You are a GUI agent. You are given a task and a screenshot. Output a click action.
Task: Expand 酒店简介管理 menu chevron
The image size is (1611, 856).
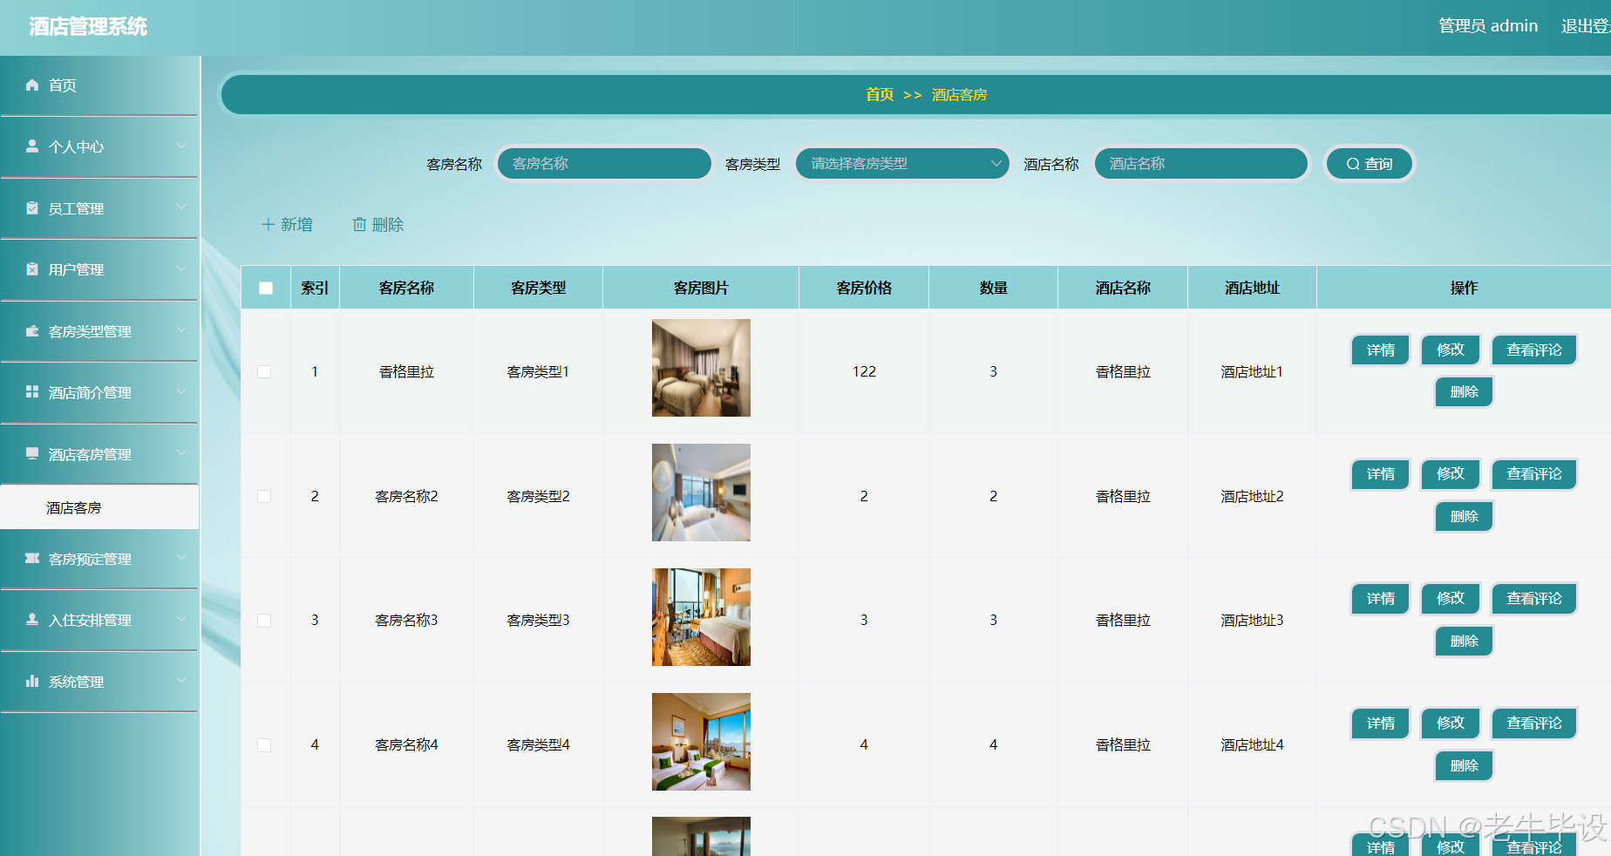pos(181,391)
